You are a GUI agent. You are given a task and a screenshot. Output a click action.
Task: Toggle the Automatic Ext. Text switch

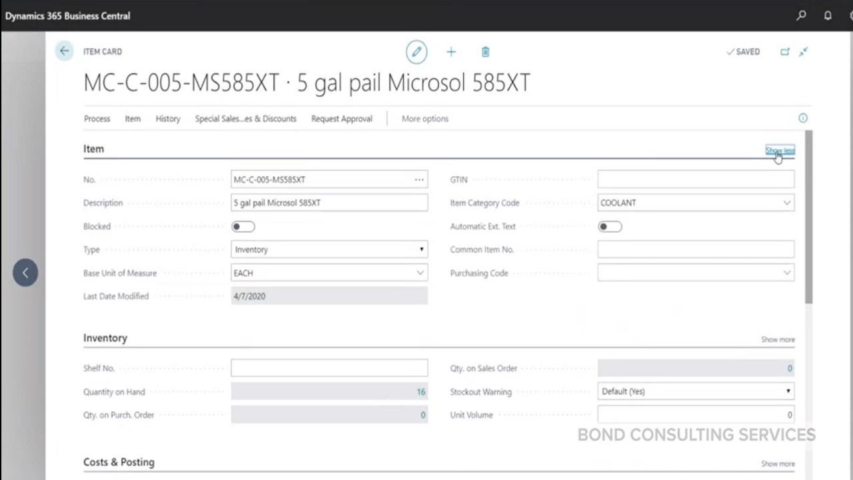pos(610,227)
